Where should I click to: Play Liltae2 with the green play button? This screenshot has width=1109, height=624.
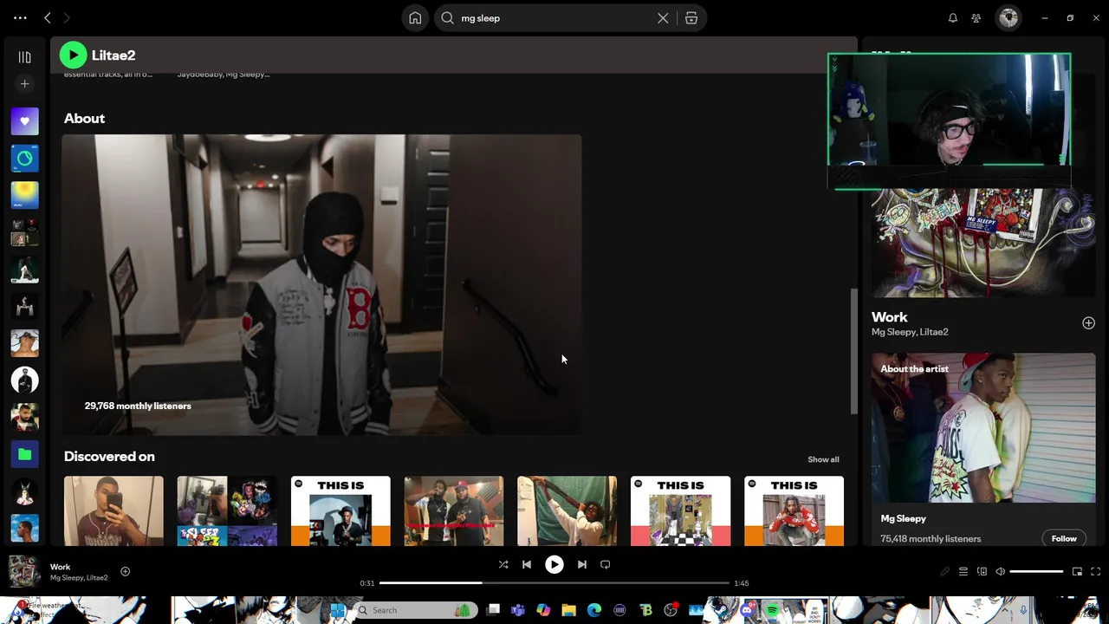tap(74, 55)
